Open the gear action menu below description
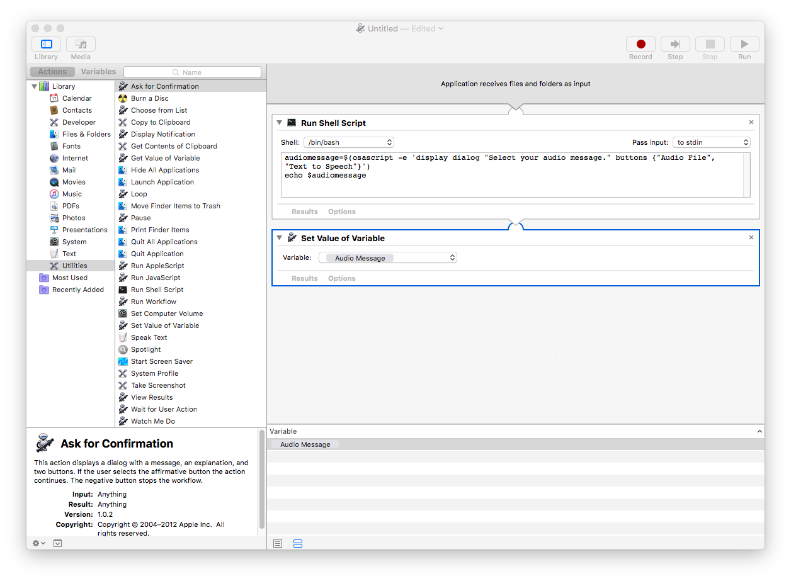This screenshot has width=791, height=581. (39, 543)
